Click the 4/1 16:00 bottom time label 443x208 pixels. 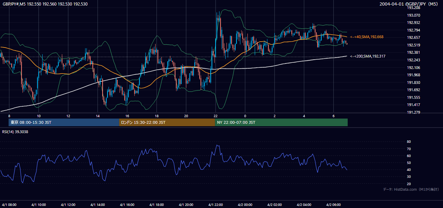pyautogui.click(x=127, y=205)
